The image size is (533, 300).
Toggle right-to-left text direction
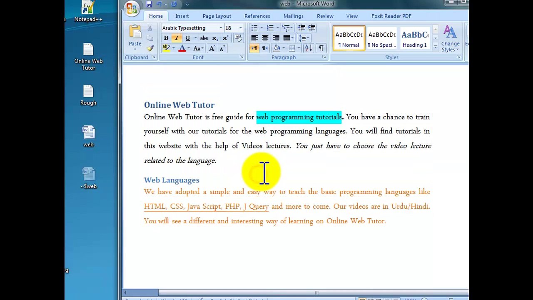(x=265, y=48)
